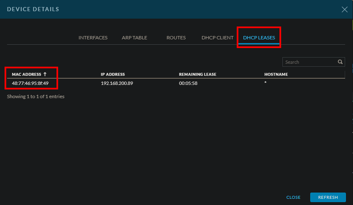Click the remaining lease value 00:05:58
This screenshot has height=205, width=353.
point(188,83)
